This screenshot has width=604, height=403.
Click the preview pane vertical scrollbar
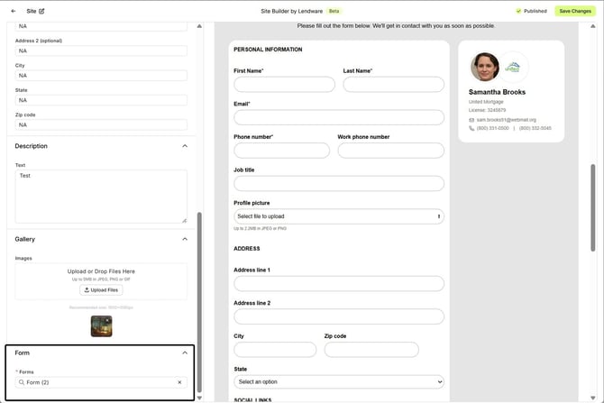592,207
